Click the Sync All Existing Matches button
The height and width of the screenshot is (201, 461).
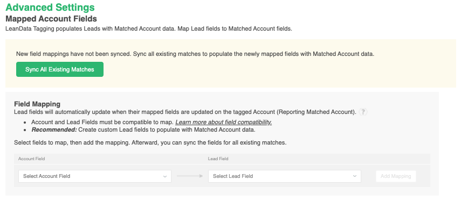pos(60,69)
